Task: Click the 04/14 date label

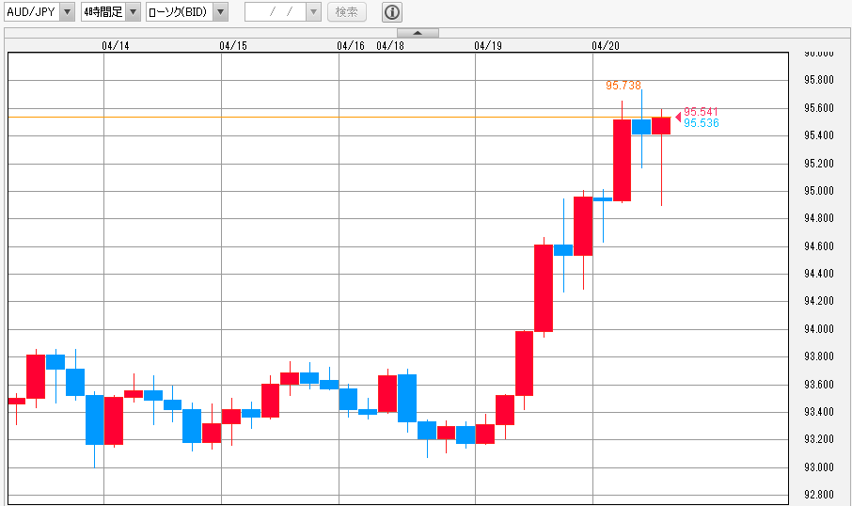Action: pos(116,46)
